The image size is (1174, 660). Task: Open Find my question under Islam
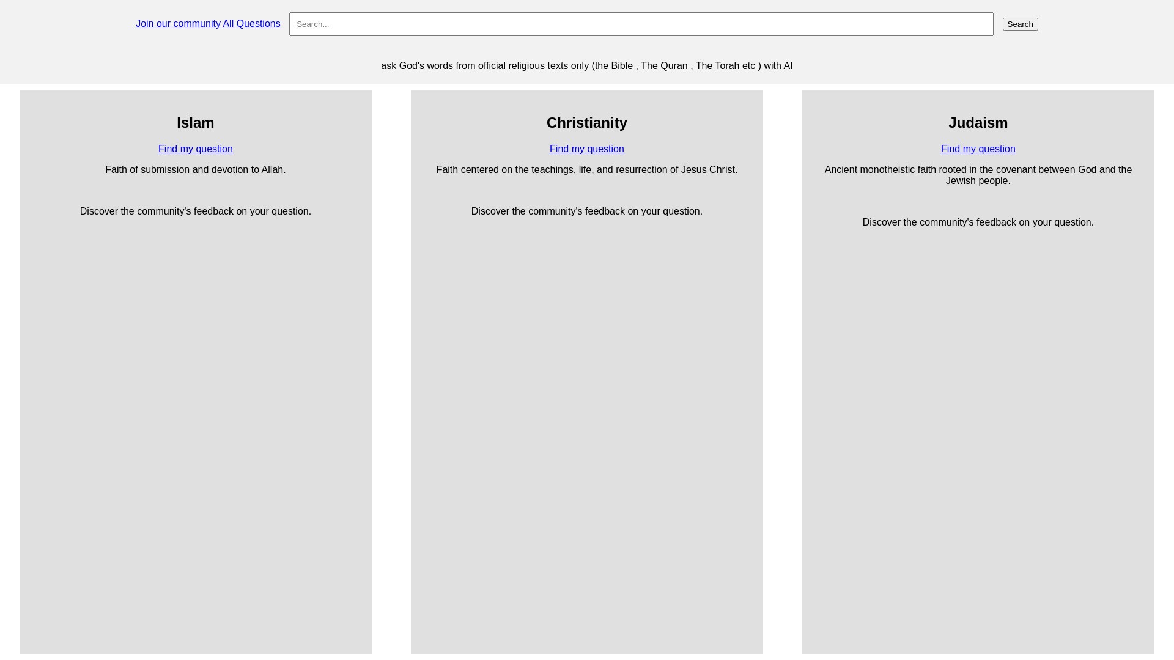195,149
